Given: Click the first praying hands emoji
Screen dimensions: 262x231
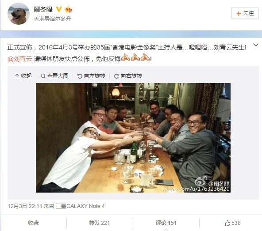Looking at the screenshot, I should click(125, 57).
